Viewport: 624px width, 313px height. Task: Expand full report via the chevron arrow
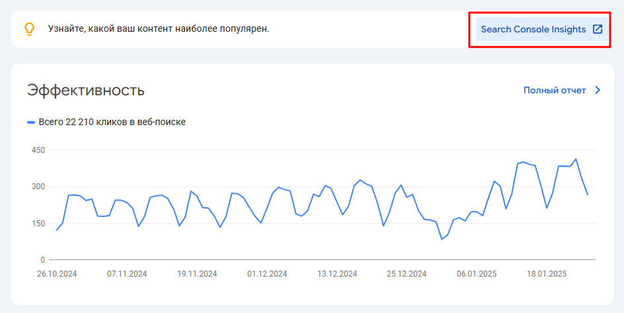tap(598, 91)
